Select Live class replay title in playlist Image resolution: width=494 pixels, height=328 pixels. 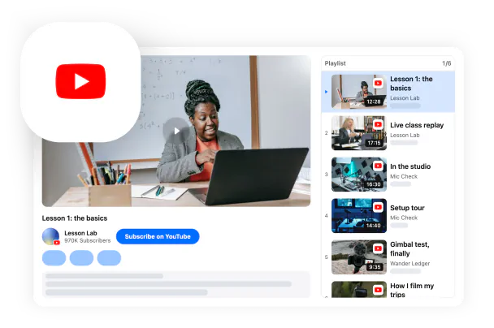pos(417,125)
